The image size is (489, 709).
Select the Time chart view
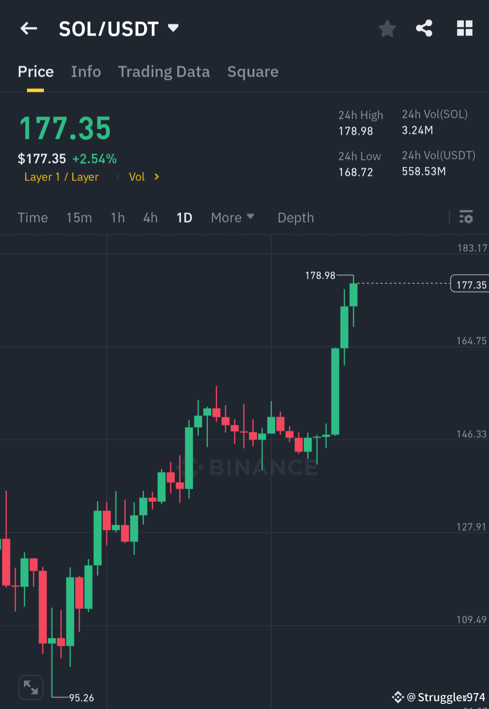pos(32,218)
